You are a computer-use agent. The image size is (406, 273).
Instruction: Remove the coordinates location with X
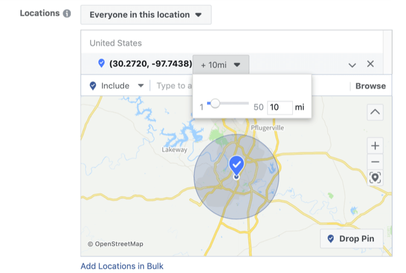(370, 64)
